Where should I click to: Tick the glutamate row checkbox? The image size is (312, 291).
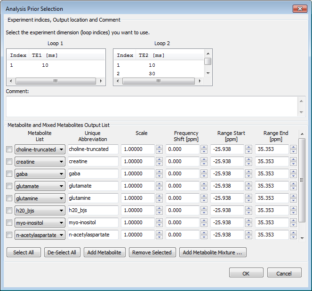9,186
